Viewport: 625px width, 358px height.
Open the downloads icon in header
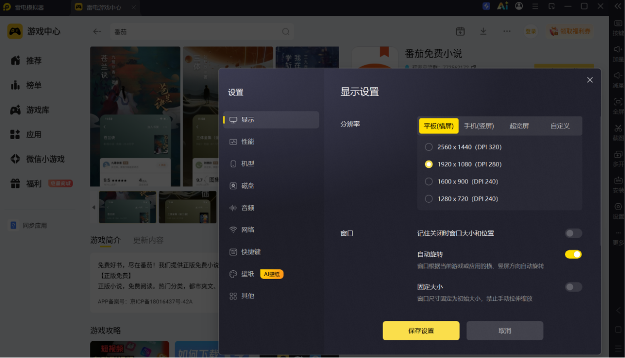click(483, 31)
